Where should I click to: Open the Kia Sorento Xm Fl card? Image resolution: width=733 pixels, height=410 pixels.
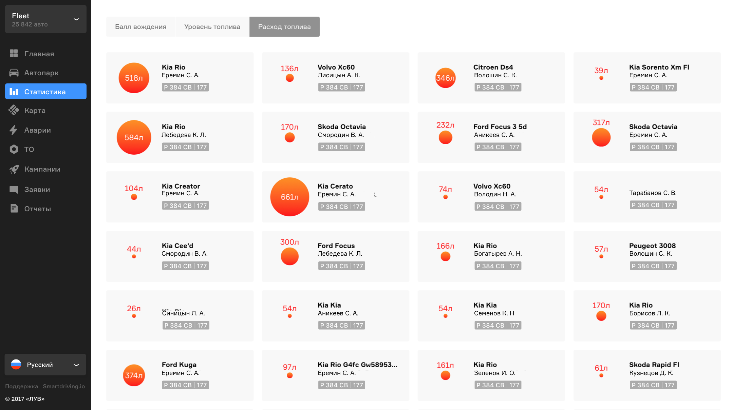tap(647, 78)
